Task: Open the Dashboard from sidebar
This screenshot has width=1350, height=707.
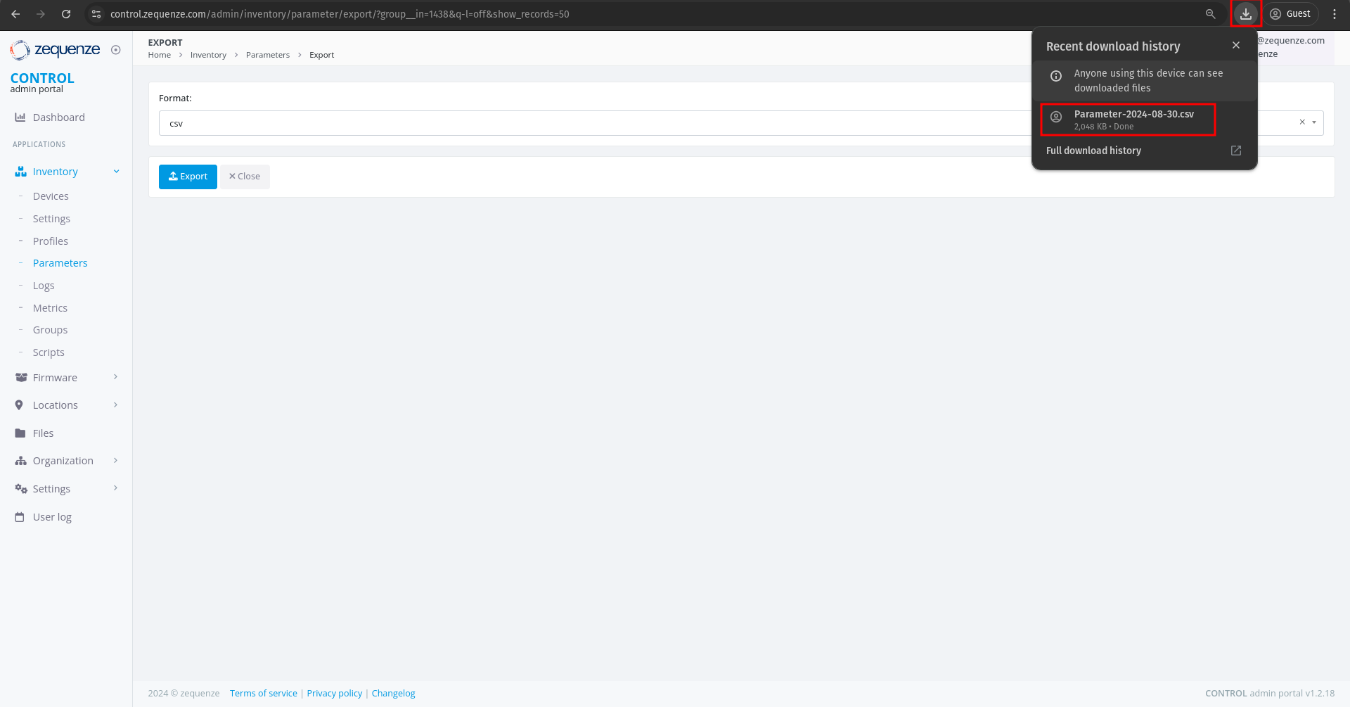Action: 21,117
